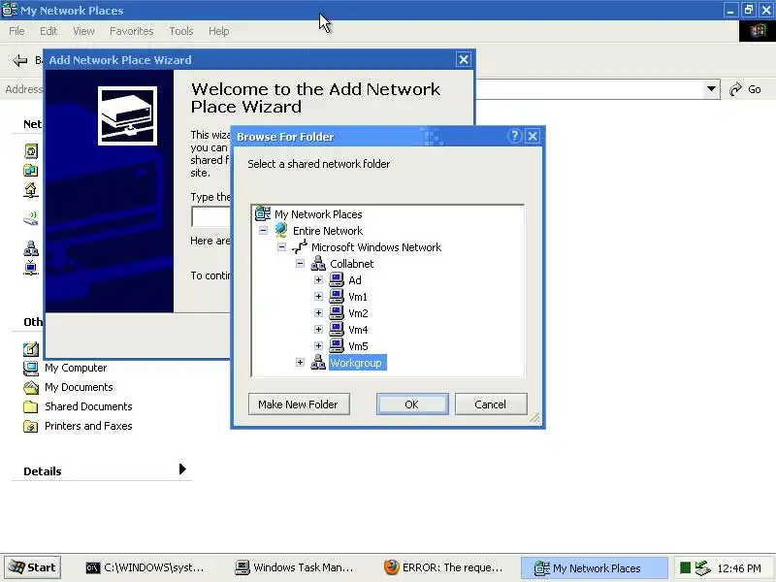This screenshot has height=582, width=776.
Task: Click the green square tray icon
Action: coord(685,567)
